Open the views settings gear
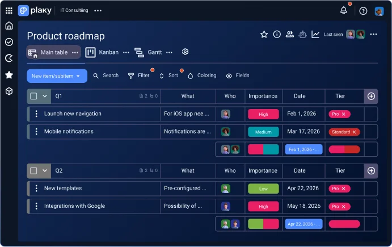The image size is (392, 247). [185, 52]
